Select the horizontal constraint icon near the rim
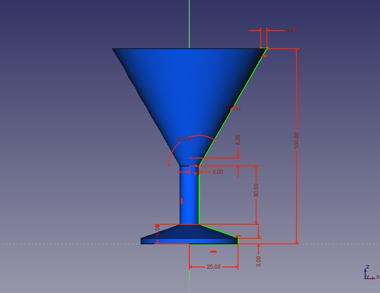The width and height of the screenshot is (380, 293). (264, 56)
